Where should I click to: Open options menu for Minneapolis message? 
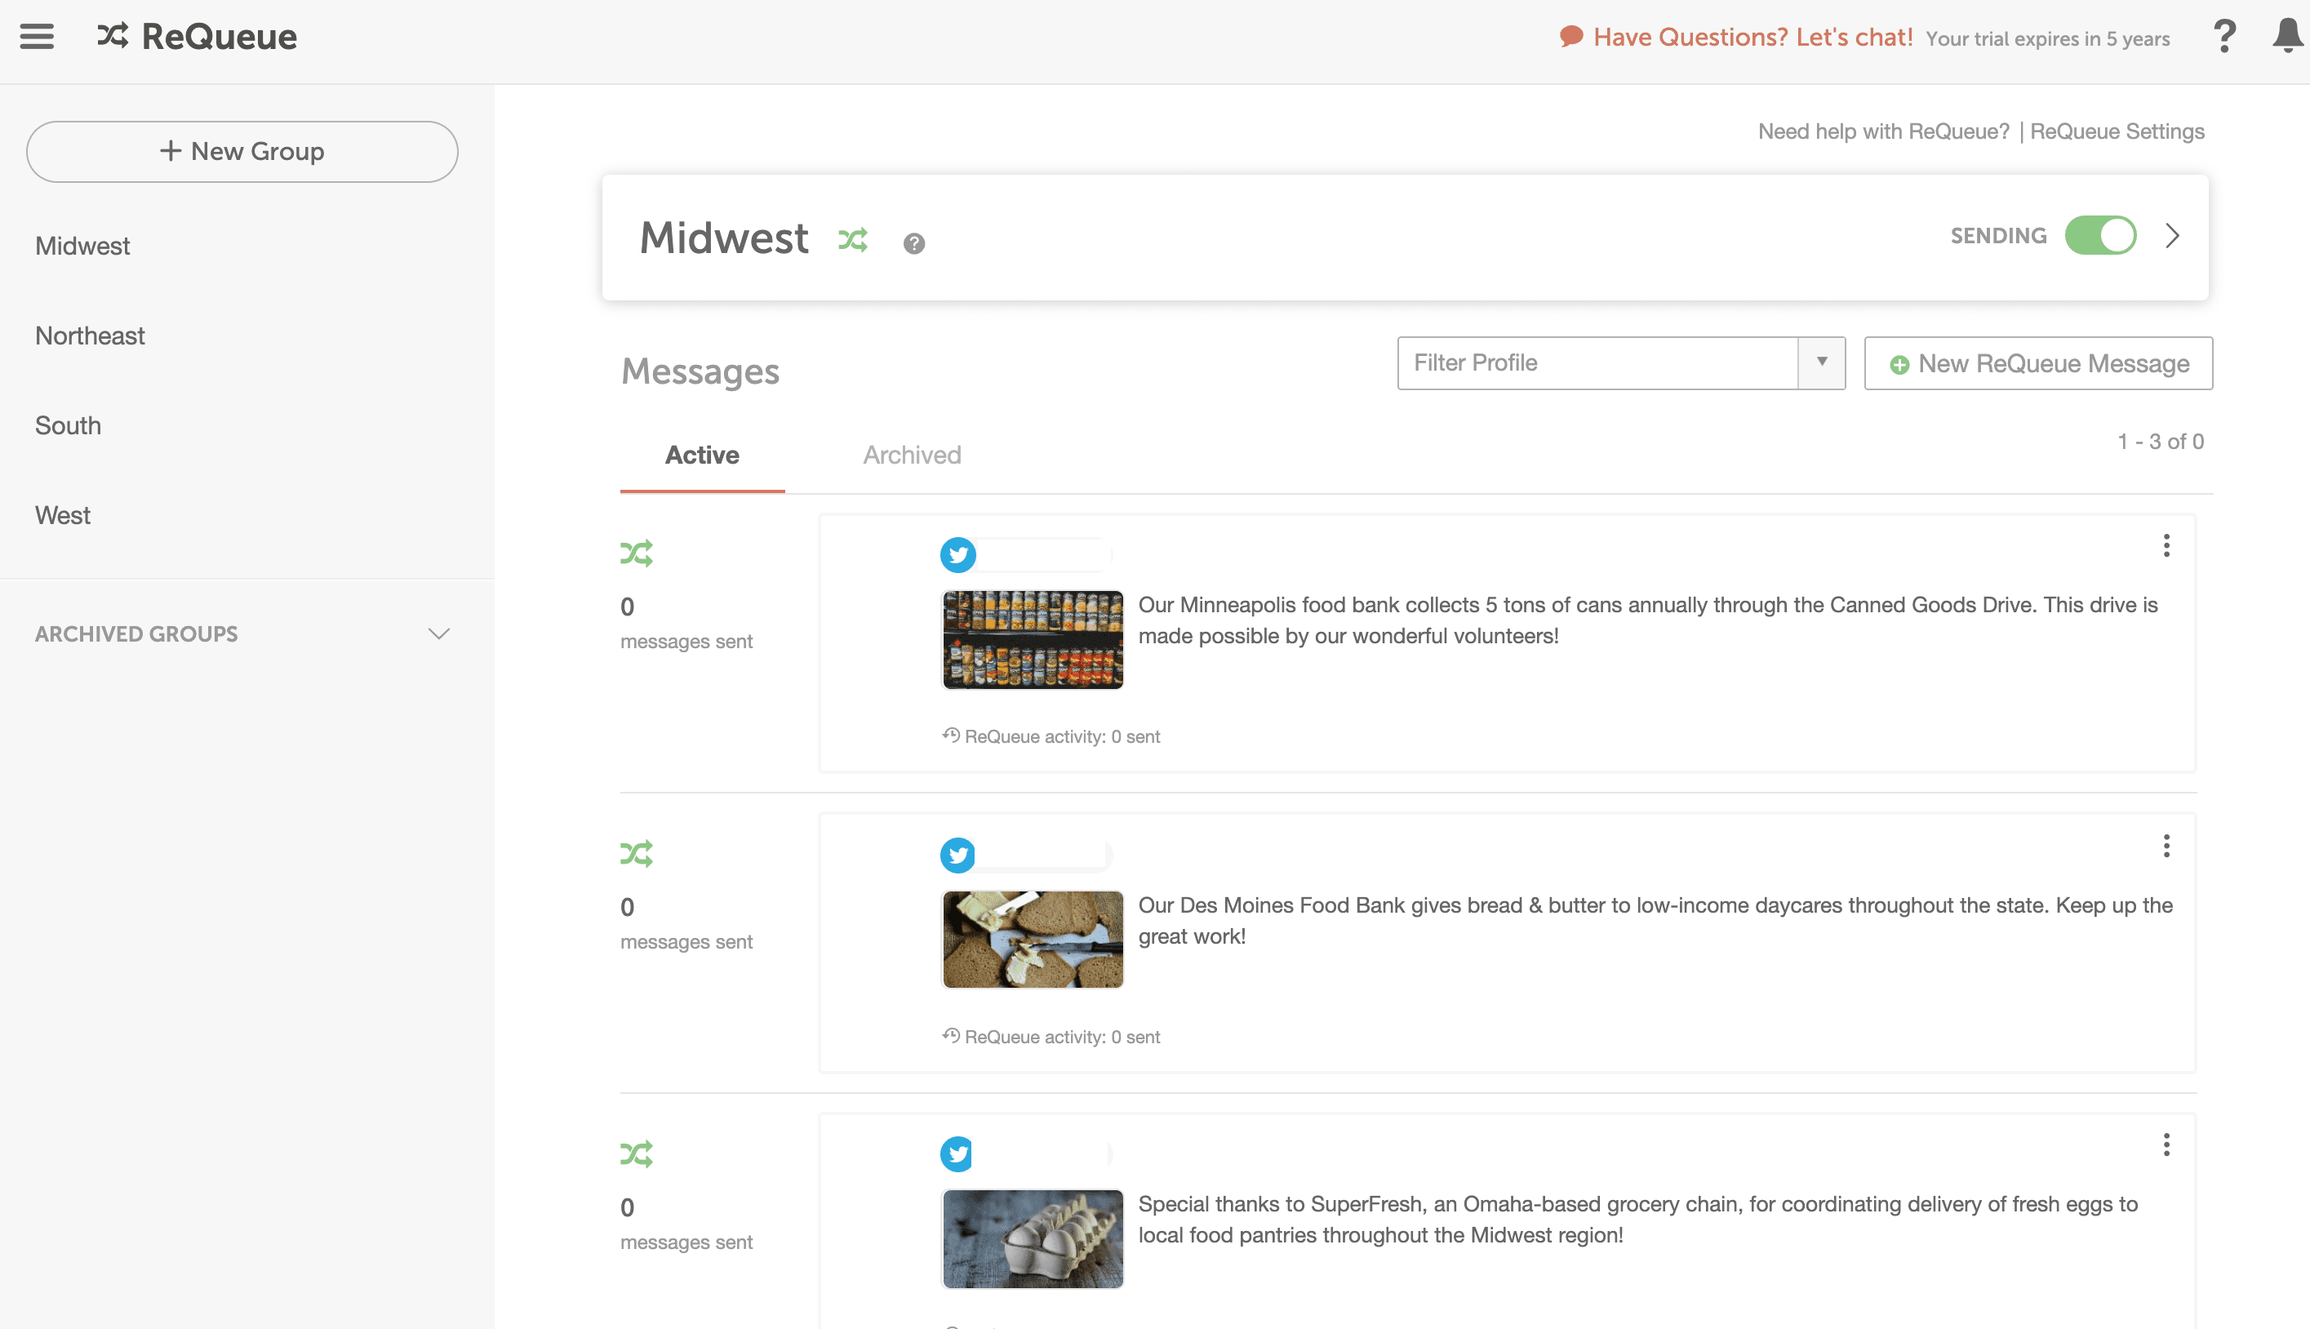point(2166,546)
